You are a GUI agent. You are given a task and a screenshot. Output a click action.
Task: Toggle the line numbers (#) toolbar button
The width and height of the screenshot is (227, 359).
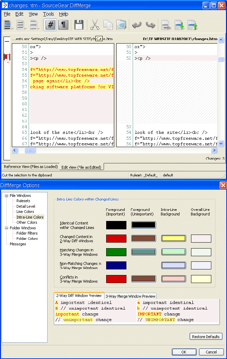(50, 24)
